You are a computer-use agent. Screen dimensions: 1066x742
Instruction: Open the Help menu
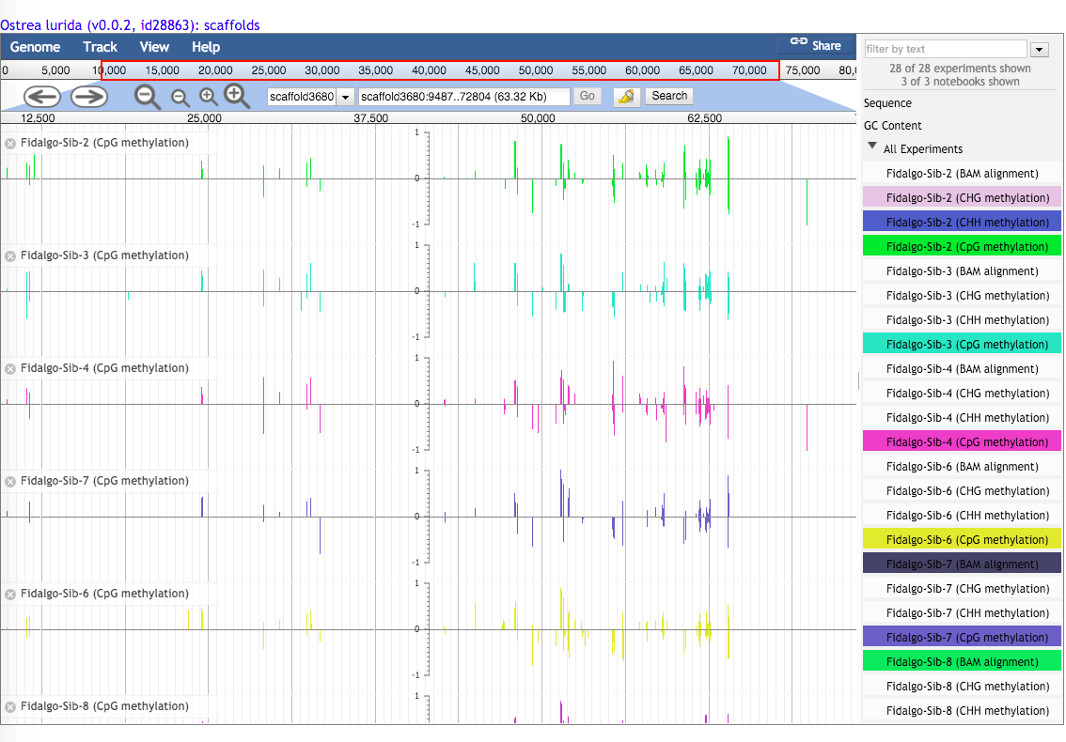point(205,47)
